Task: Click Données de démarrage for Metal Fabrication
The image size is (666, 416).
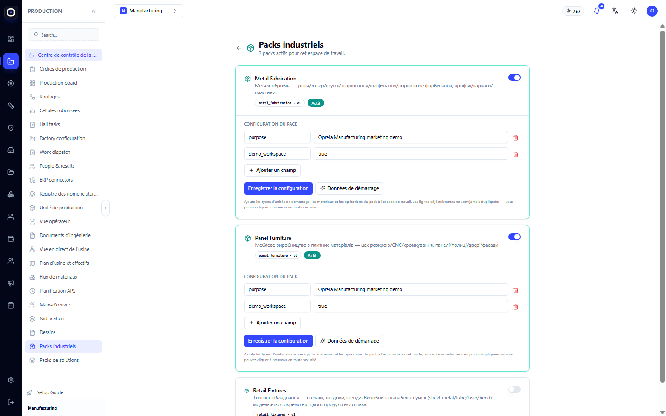Action: pyautogui.click(x=349, y=188)
